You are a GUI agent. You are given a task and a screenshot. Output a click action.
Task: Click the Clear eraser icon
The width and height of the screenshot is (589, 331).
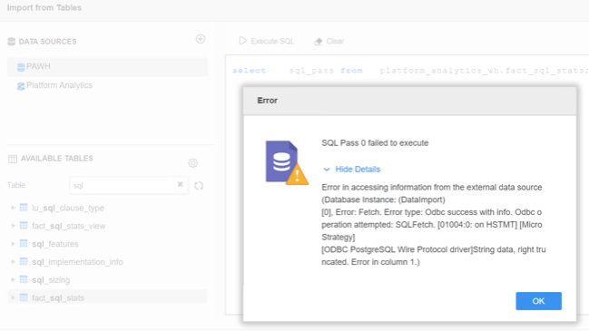coord(319,42)
